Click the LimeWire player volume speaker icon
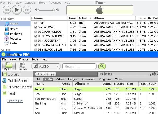This screenshot has width=158, height=114. coord(154,74)
